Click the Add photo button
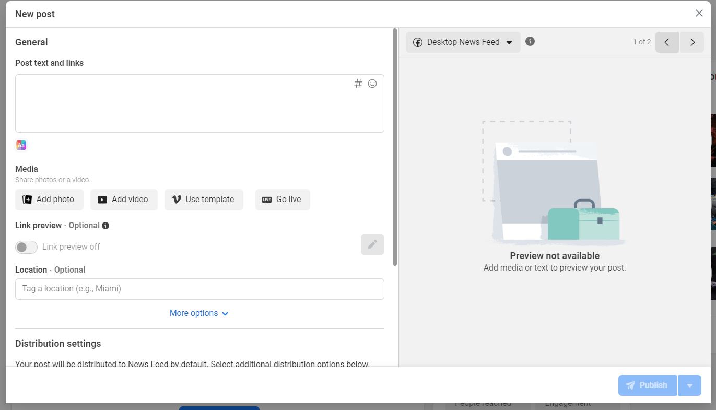Screen dimensions: 716x410 pos(49,200)
